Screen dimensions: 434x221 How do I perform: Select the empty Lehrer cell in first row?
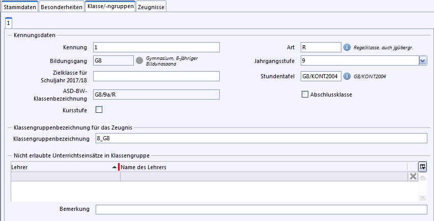[x=65, y=177]
